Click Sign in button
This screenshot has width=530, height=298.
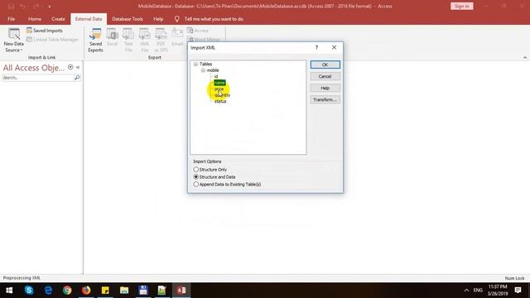pyautogui.click(x=462, y=7)
